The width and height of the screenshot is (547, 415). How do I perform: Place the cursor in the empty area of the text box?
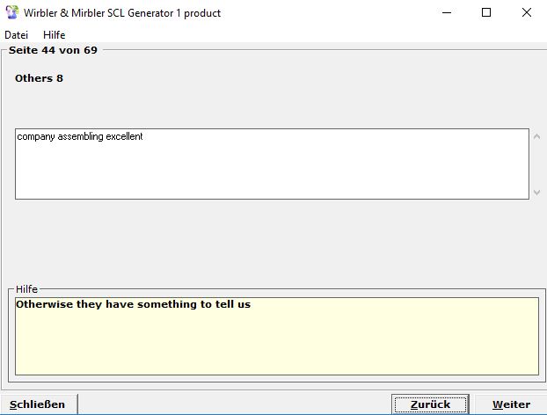pos(264,171)
